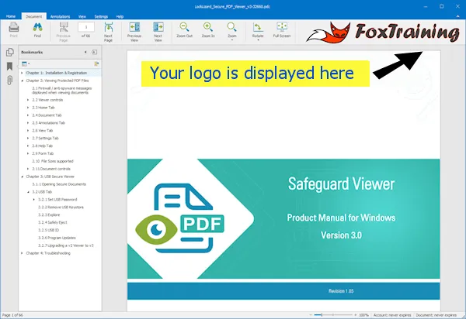This screenshot has height=319, width=466.
Task: Click the Next View icon
Action: coord(158,32)
